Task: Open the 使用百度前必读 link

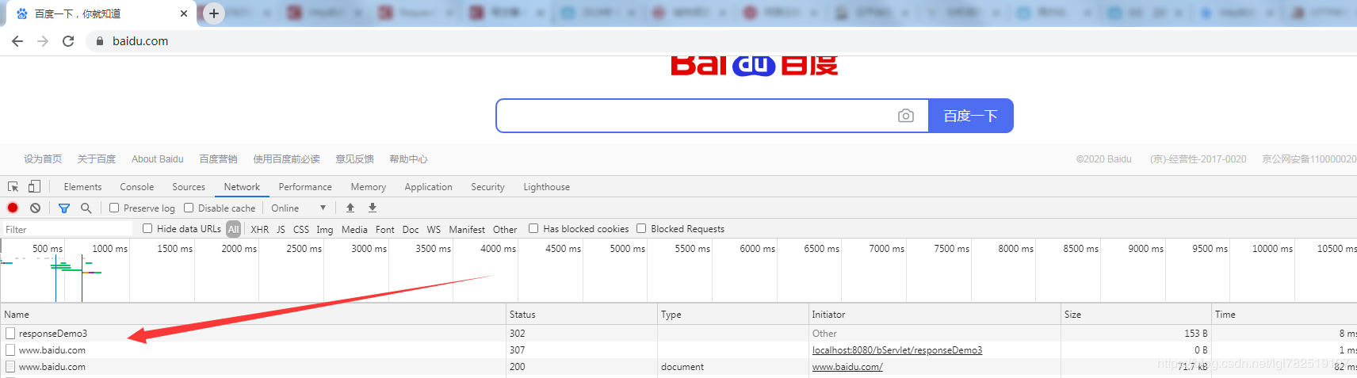Action: [x=286, y=159]
